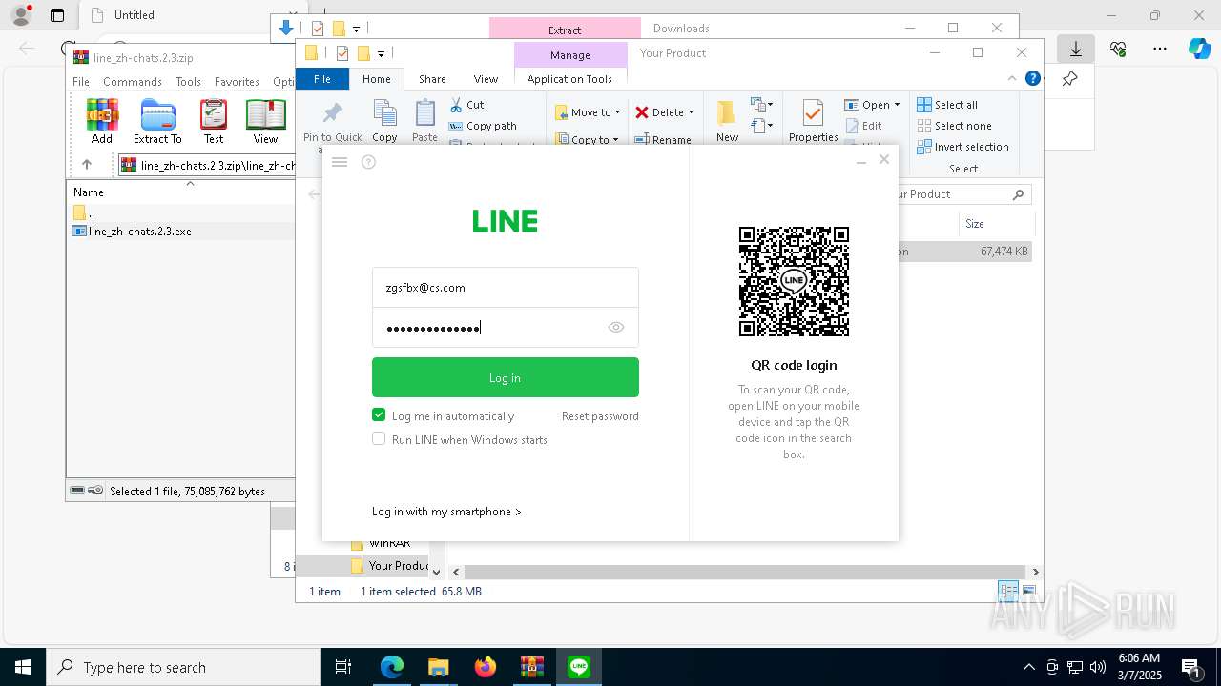Open the LINE hamburger menu icon

point(339,162)
